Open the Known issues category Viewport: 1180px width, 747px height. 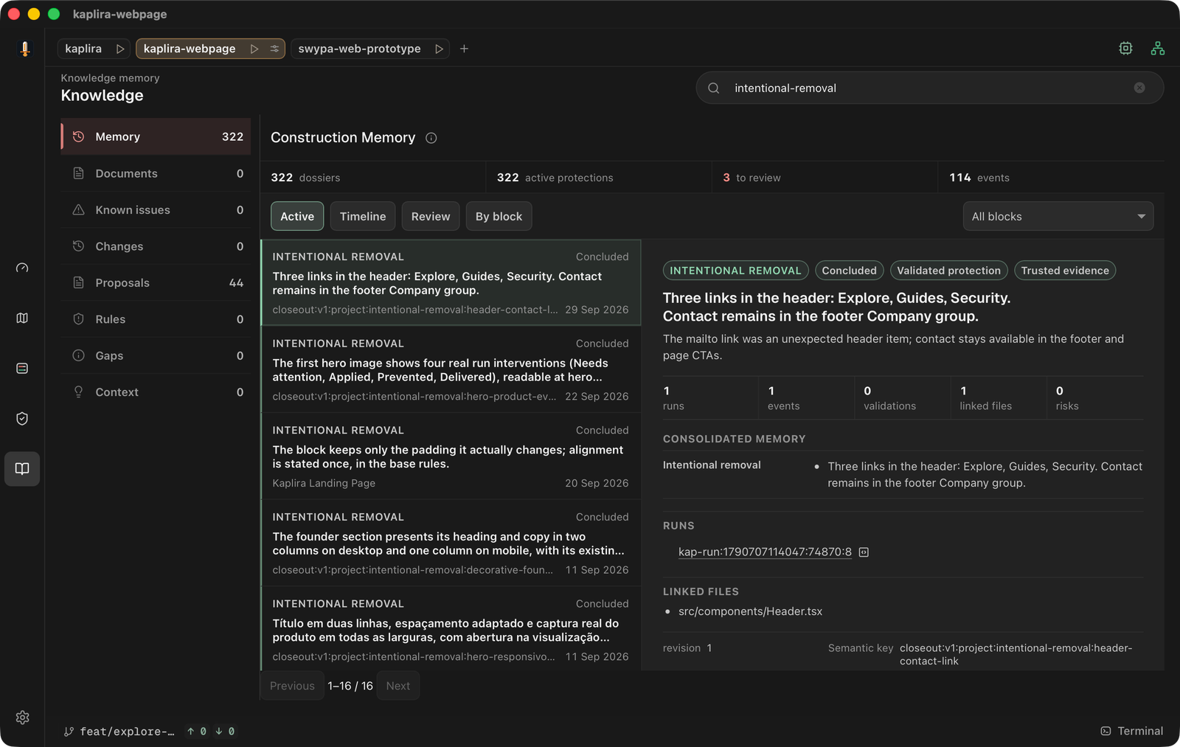pyautogui.click(x=156, y=209)
